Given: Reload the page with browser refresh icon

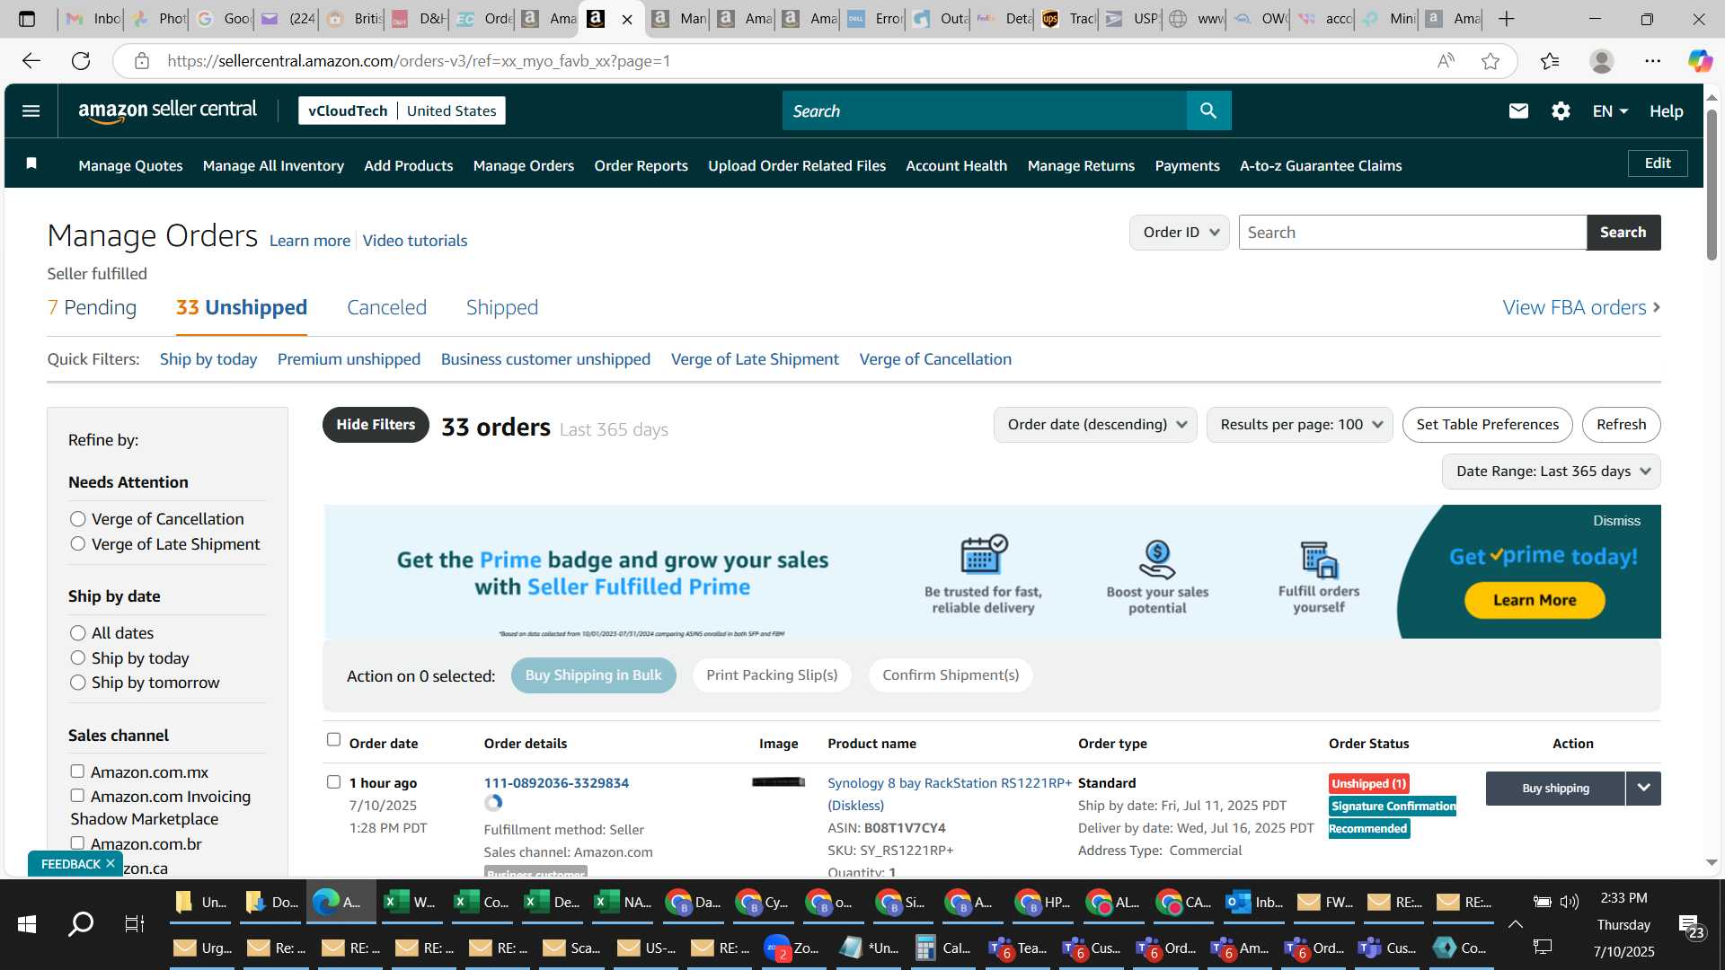Looking at the screenshot, I should [81, 61].
